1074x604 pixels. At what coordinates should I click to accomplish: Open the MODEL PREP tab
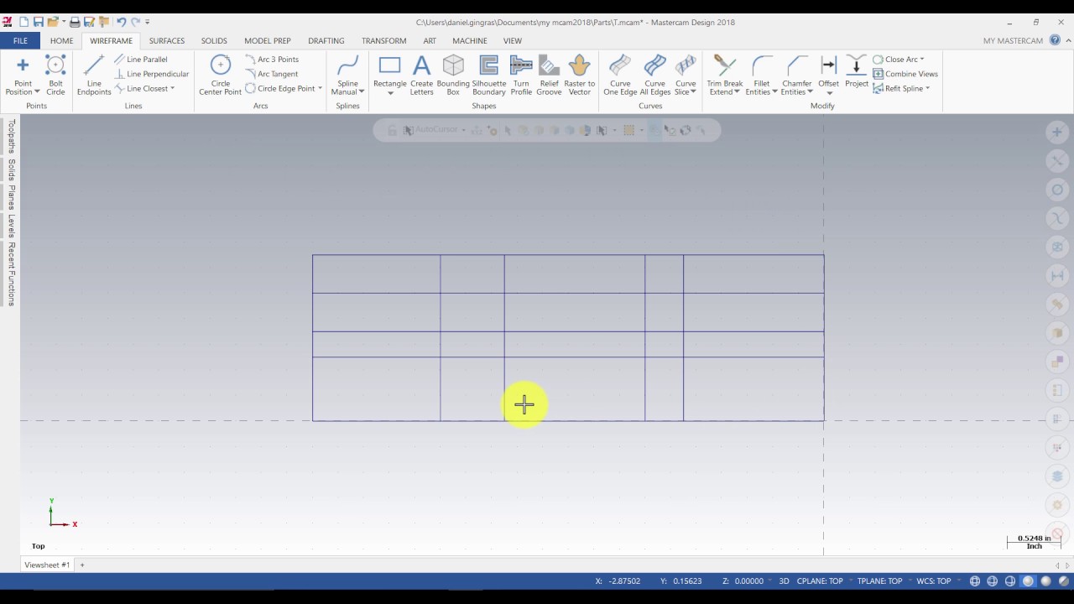268,40
